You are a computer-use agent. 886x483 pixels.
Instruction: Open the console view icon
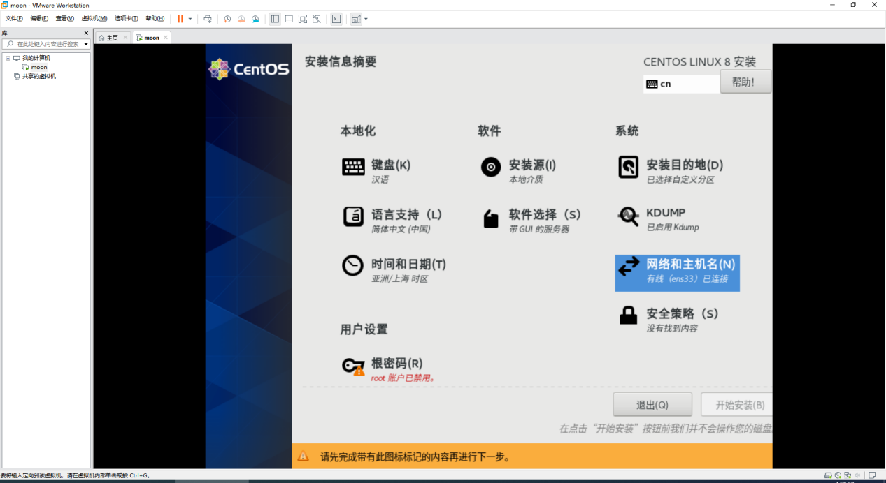pos(336,19)
